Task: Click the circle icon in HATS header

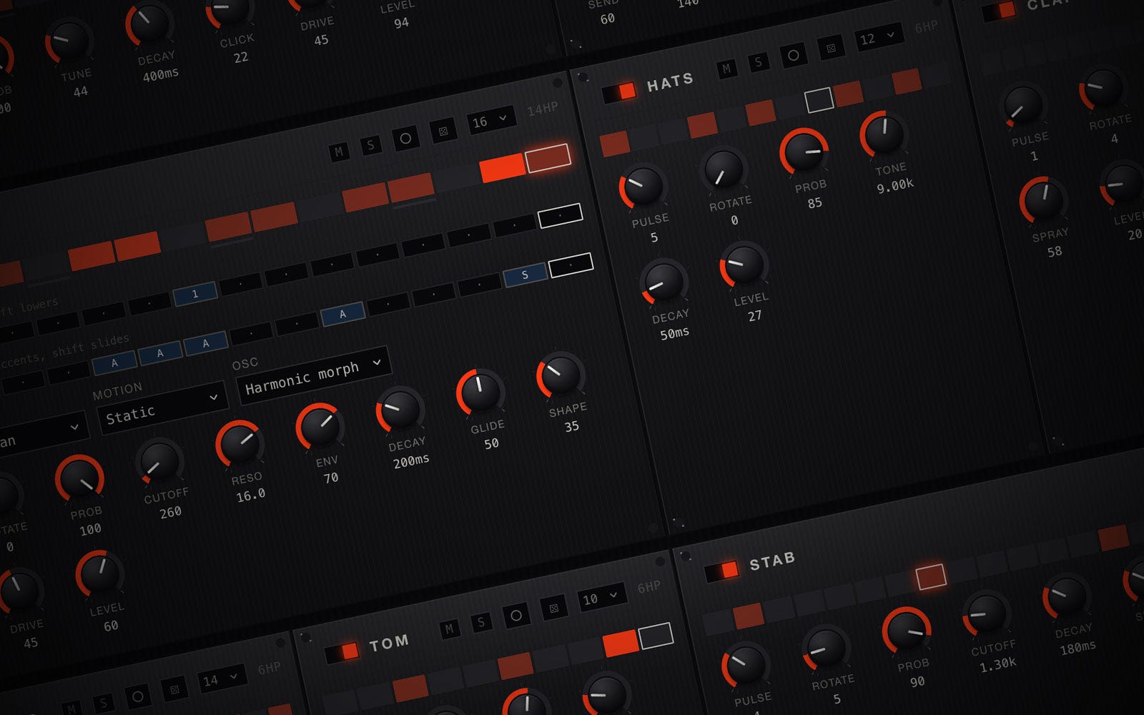Action: [x=793, y=54]
